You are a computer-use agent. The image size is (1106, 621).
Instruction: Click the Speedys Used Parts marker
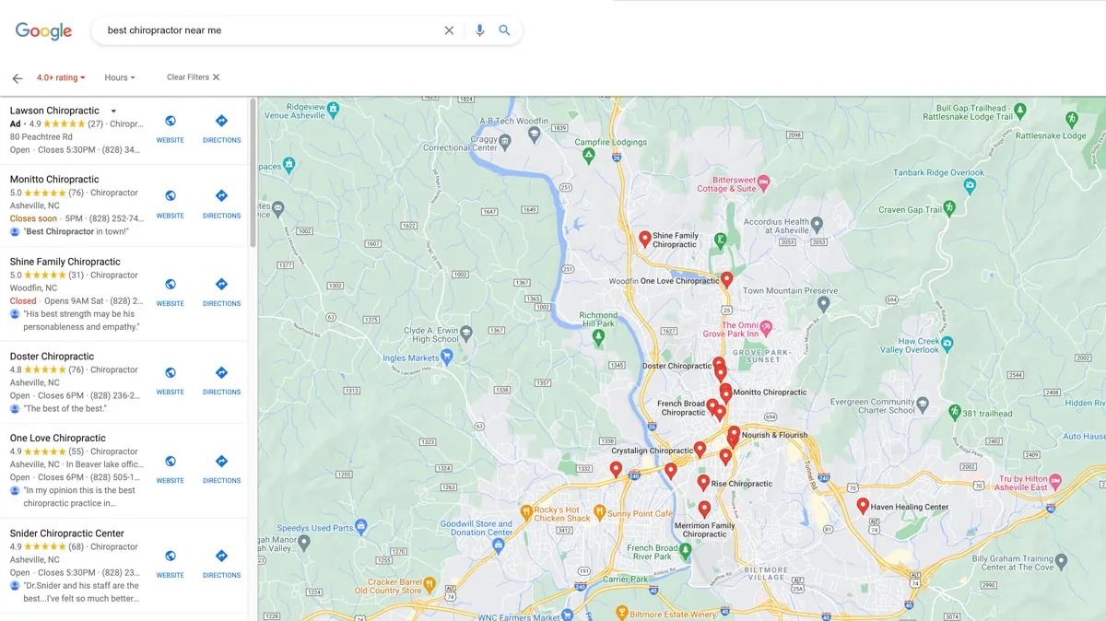click(360, 528)
